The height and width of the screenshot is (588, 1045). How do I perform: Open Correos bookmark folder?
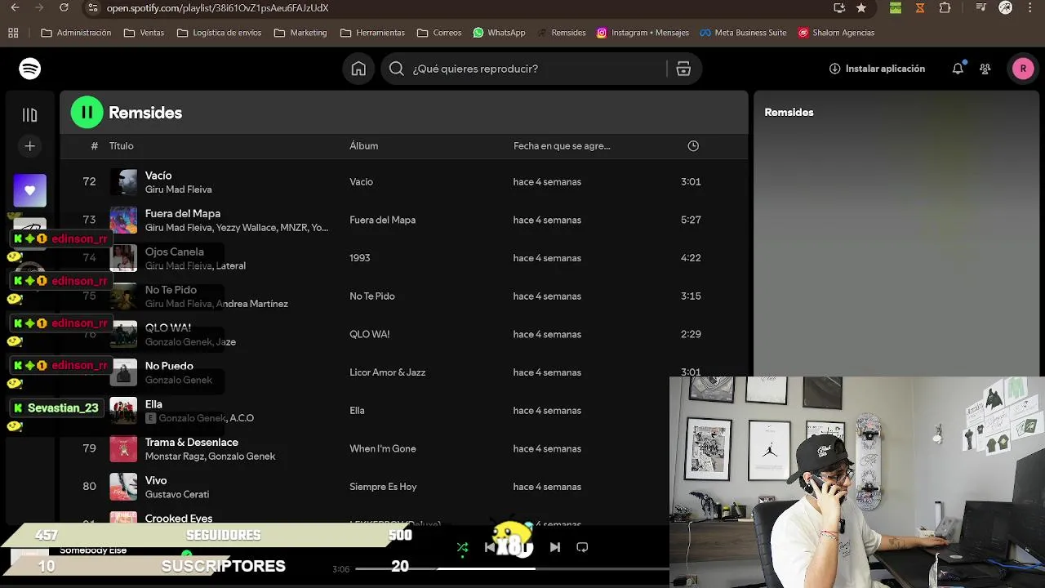pos(439,33)
